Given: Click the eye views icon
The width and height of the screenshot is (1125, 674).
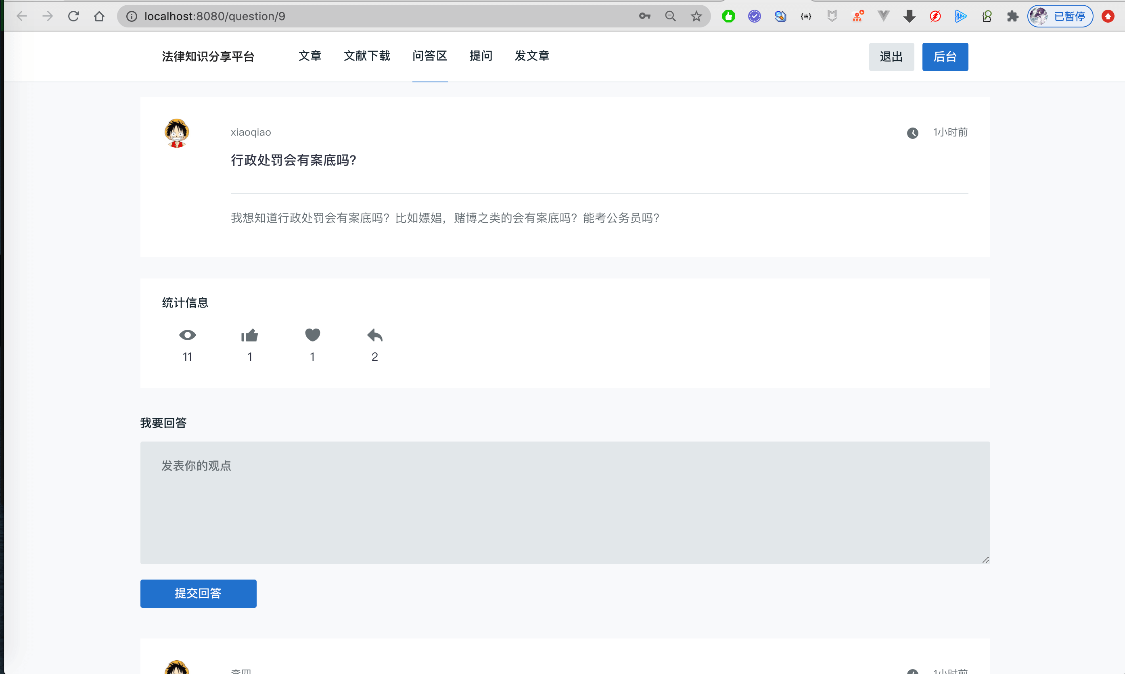Looking at the screenshot, I should pyautogui.click(x=188, y=335).
